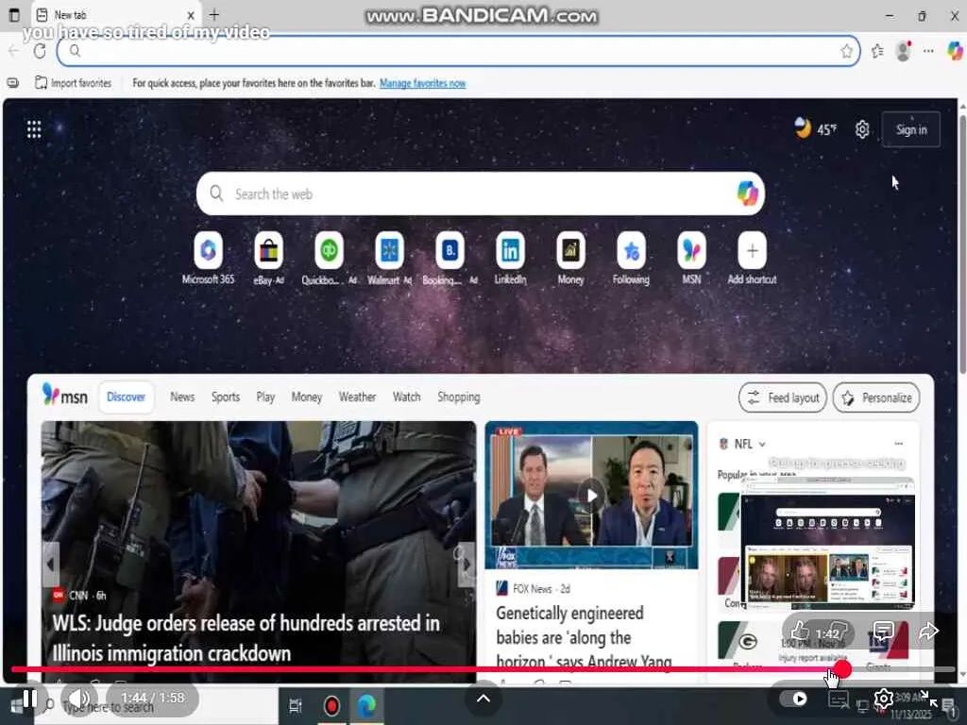Image resolution: width=967 pixels, height=725 pixels.
Task: Pause the video playback
Action: tap(29, 699)
